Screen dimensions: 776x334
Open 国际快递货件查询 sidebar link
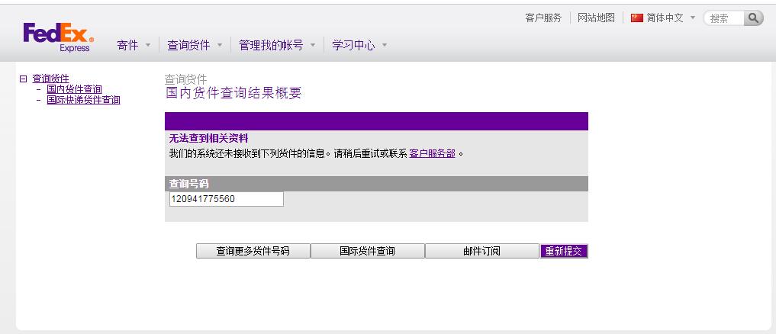tap(83, 100)
